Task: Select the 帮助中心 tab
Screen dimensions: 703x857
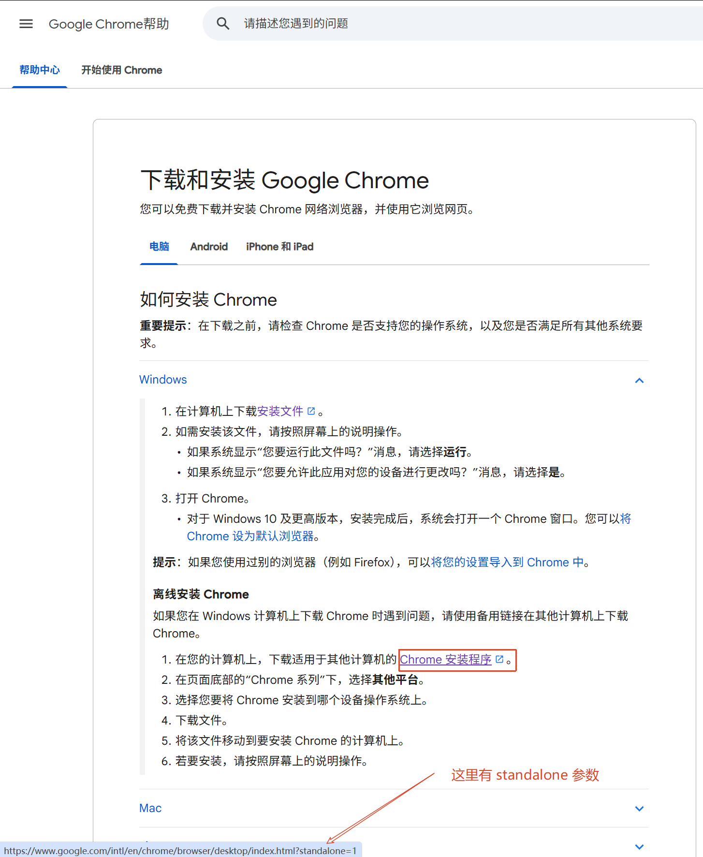Action: click(x=40, y=70)
